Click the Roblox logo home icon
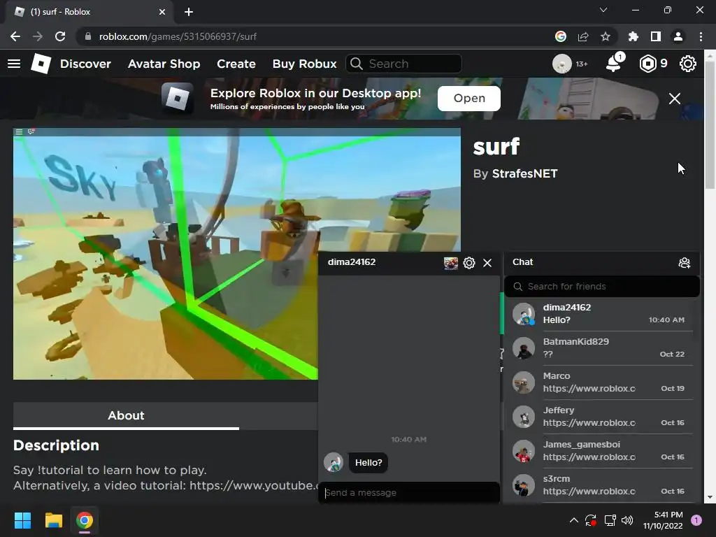 (x=41, y=64)
